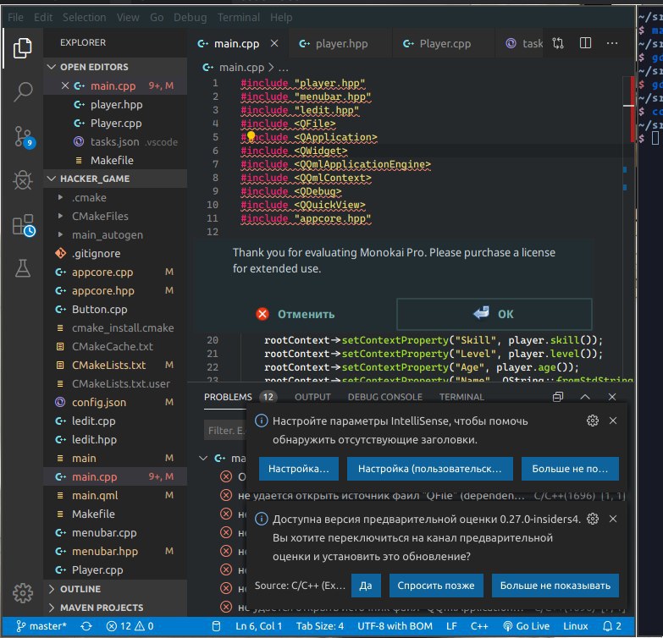Close the main.cpp editor tab
Image resolution: width=663 pixels, height=638 pixels.
(274, 43)
